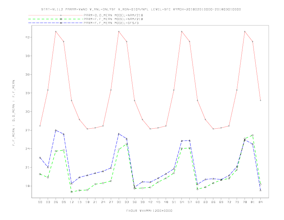Select legend text PARM=F.F_MEAN MODEL=GFS/3
Image resolution: width=284 pixels, height=220 pixels.
coord(111,23)
